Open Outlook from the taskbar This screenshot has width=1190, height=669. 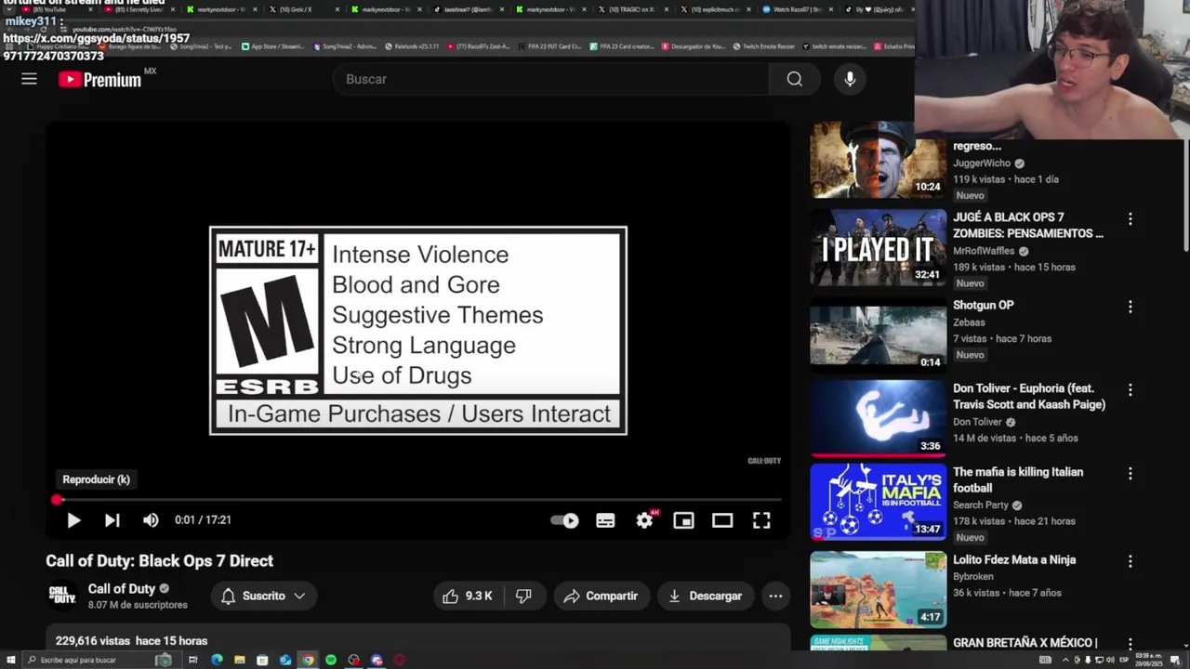285,660
